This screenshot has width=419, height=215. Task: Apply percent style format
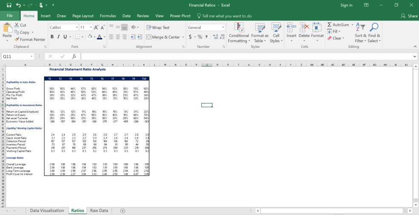pyautogui.click(x=200, y=37)
